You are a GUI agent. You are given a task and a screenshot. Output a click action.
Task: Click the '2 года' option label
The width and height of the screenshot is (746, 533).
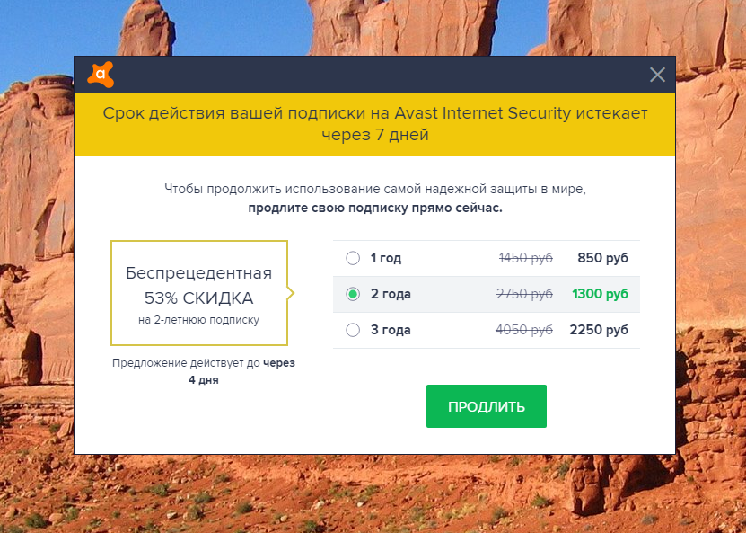point(391,294)
